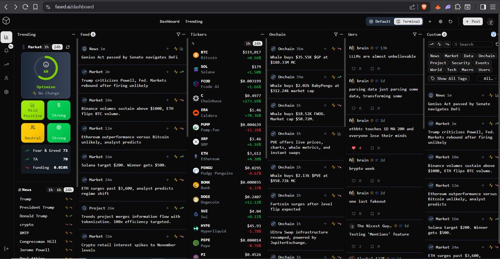This screenshot has height=259, width=500.
Task: Open layout settings gear in top bar
Action: [441, 21]
